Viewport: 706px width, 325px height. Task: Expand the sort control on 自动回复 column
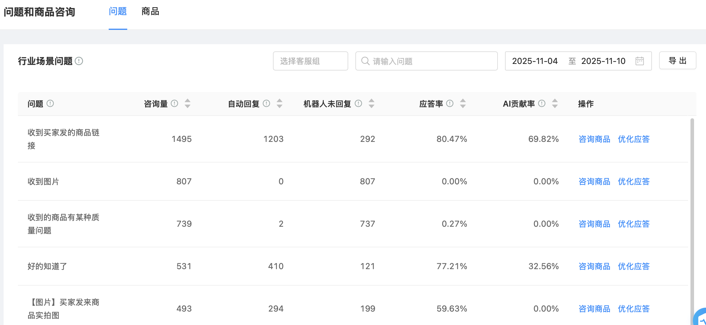[x=280, y=104]
